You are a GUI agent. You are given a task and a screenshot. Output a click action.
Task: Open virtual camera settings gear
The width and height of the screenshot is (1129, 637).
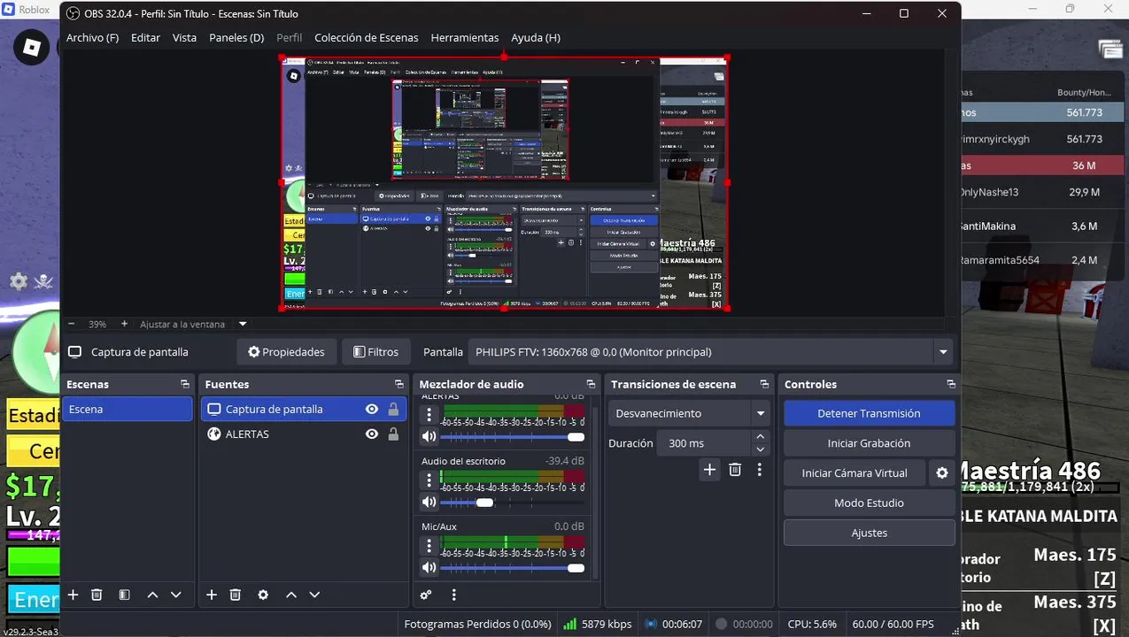[942, 473]
